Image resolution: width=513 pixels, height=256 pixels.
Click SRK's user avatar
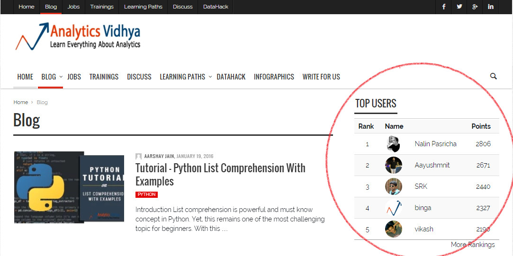point(394,186)
